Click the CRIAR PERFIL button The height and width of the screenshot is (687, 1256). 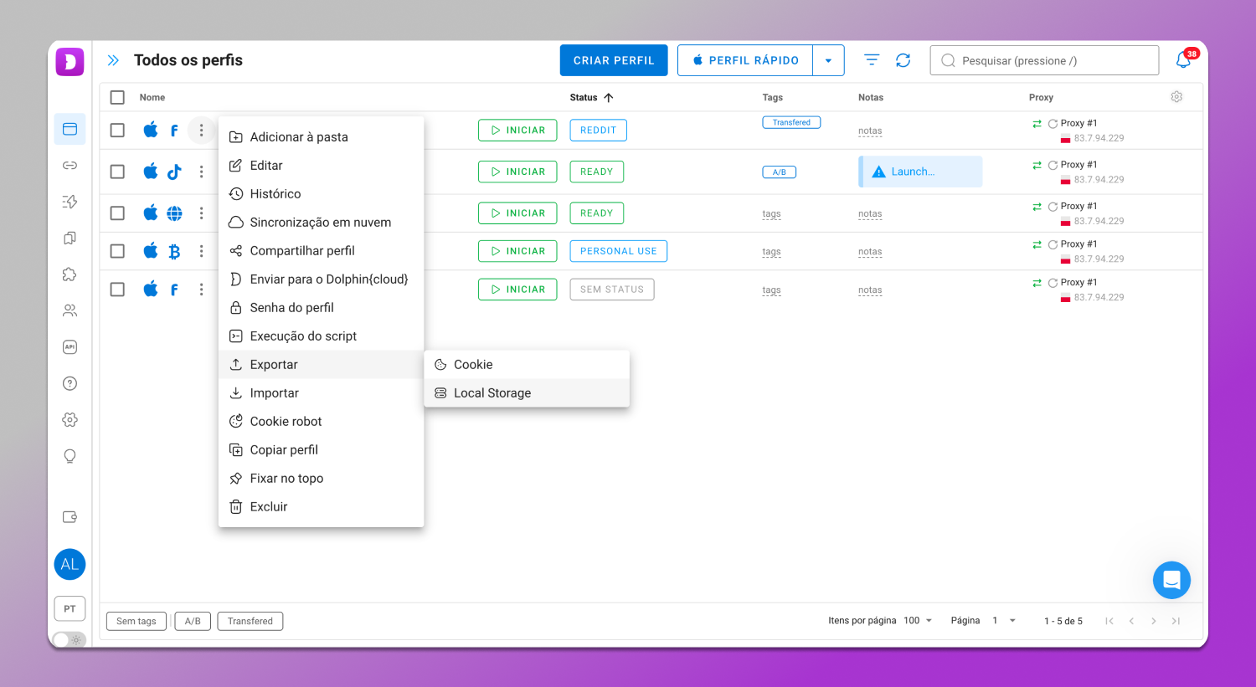(x=614, y=59)
